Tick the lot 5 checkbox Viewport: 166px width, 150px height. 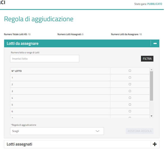pos(130,105)
